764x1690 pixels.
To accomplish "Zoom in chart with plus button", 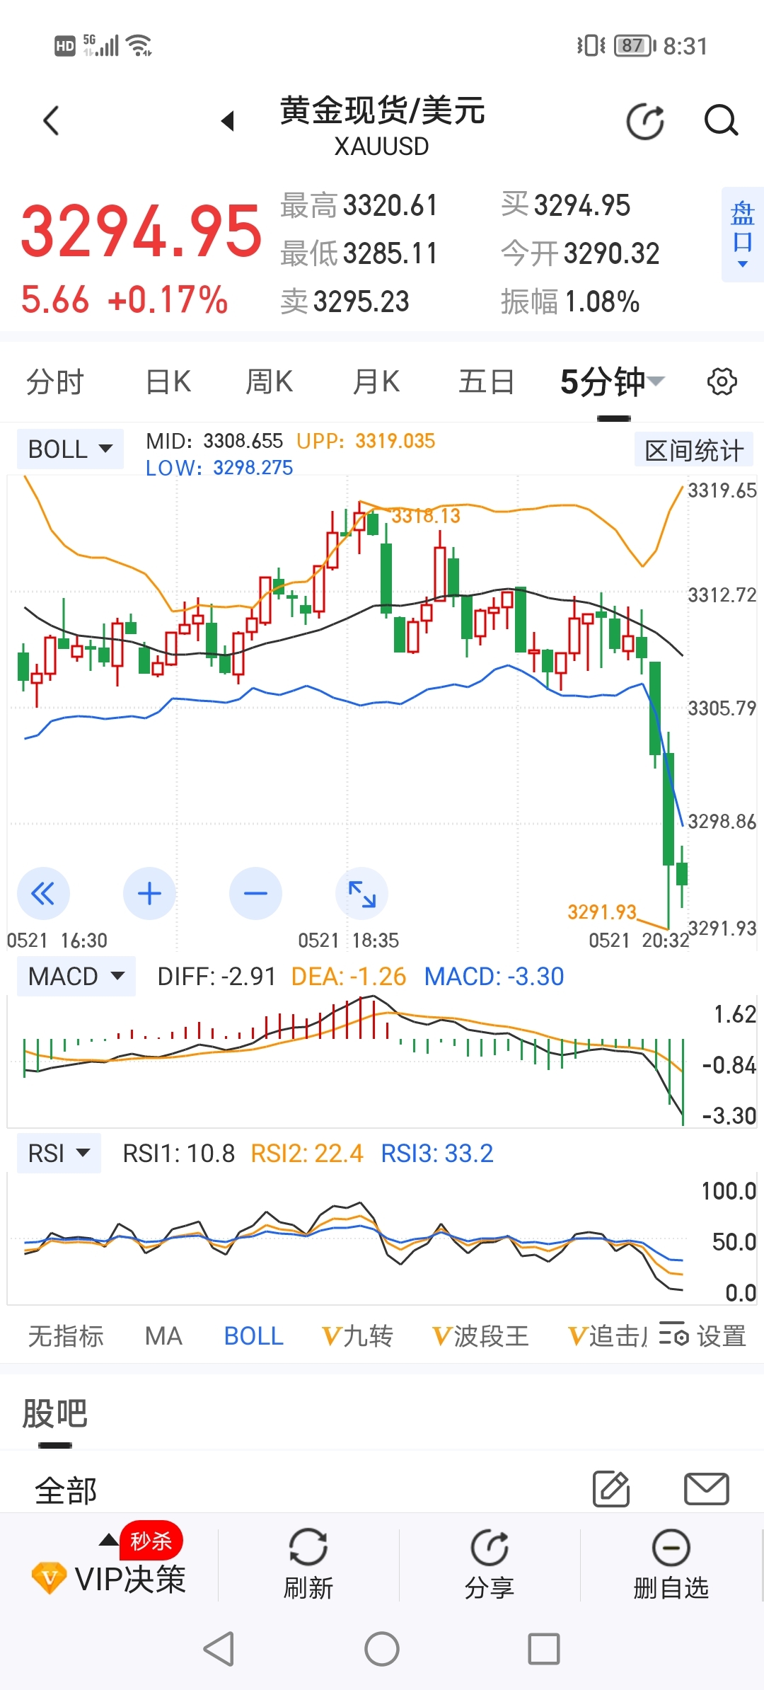I will pos(149,893).
